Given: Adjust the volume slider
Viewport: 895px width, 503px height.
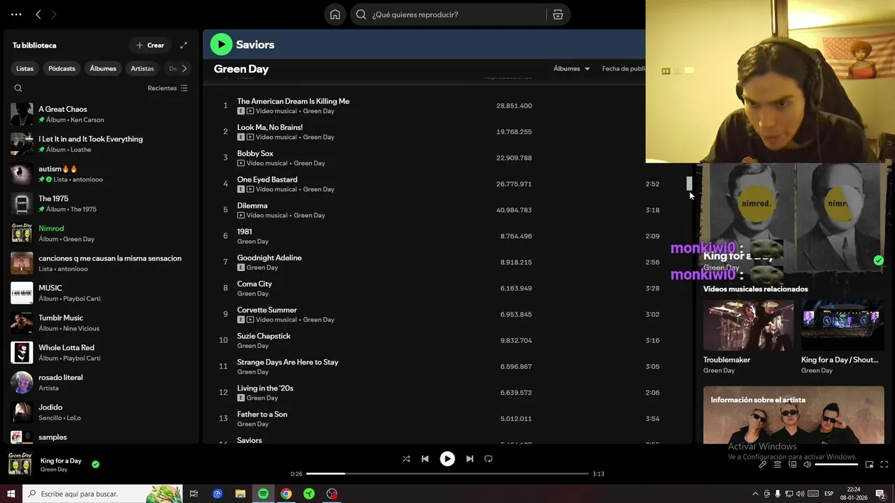Looking at the screenshot, I should 836,465.
